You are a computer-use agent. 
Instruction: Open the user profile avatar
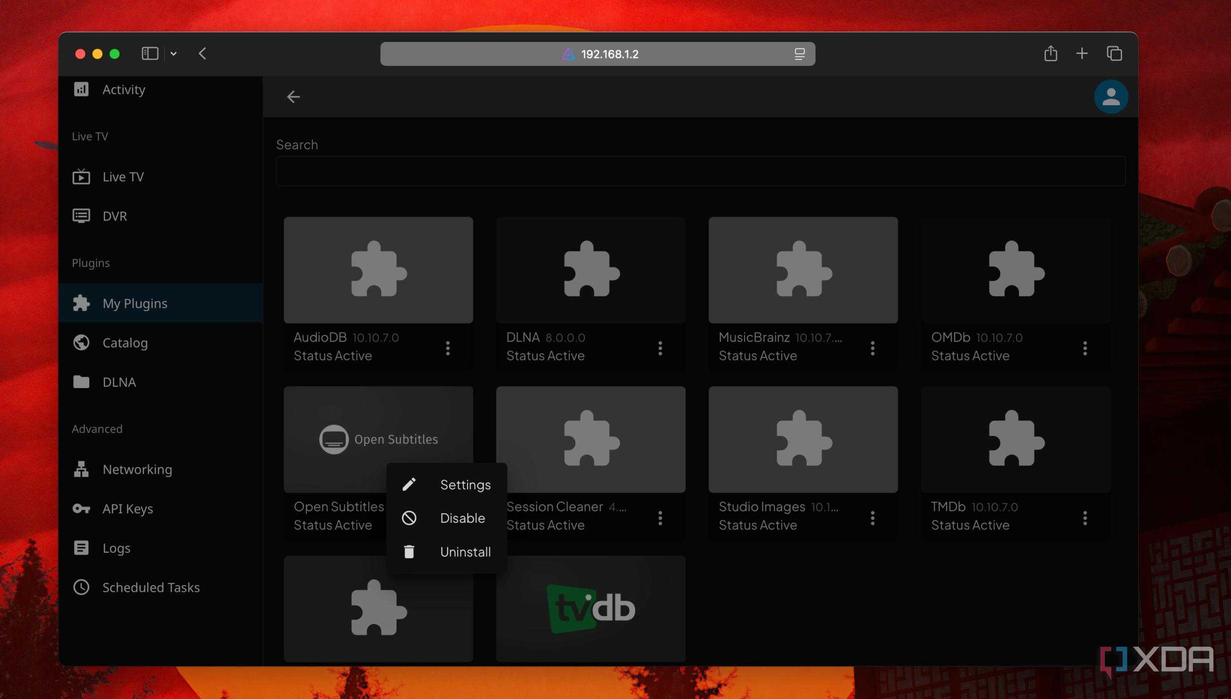click(1111, 97)
